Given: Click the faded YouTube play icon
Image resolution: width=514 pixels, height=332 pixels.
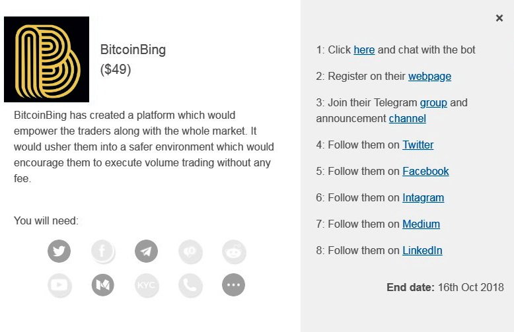Looking at the screenshot, I should pyautogui.click(x=59, y=285).
